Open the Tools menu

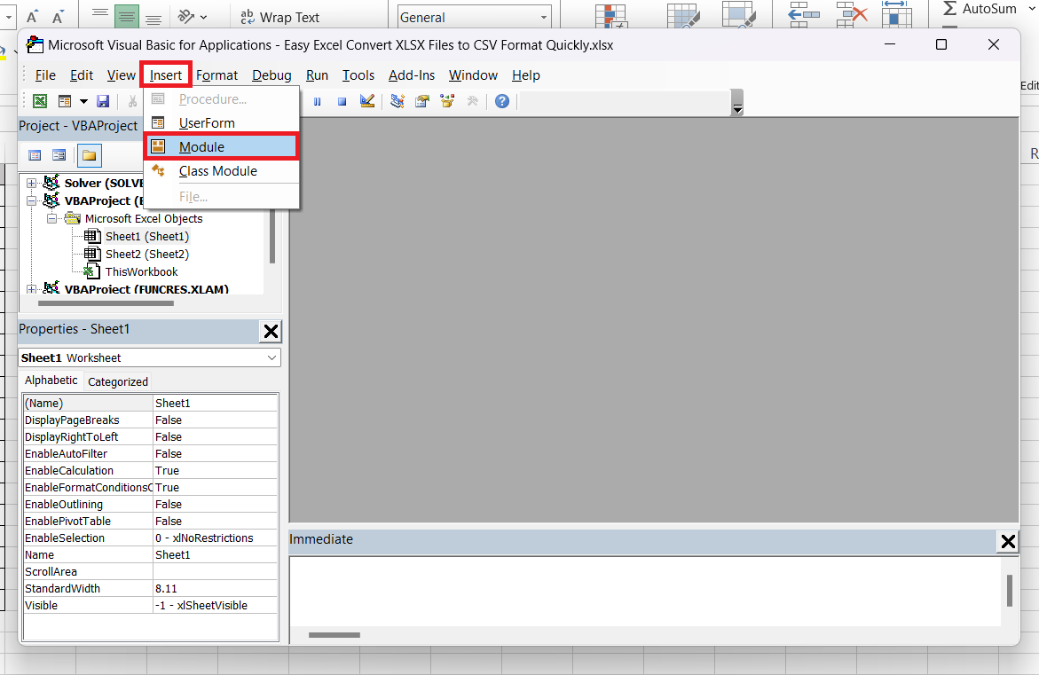(358, 75)
